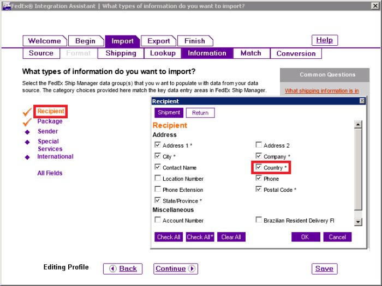The image size is (382, 286).
Task: Click the Recipient dialog scrollbar thumb
Action: coord(358,169)
